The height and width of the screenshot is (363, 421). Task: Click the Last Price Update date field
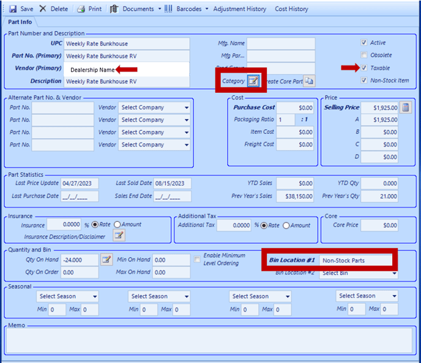click(x=80, y=183)
